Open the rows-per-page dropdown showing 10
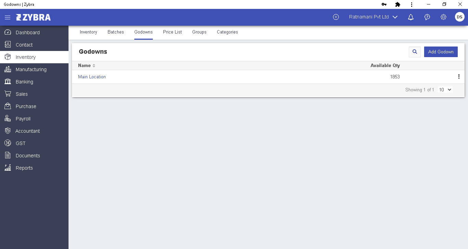468x249 pixels. [445, 90]
